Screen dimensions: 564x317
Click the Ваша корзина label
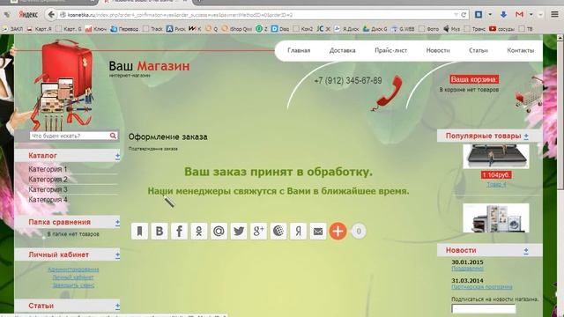tap(474, 79)
